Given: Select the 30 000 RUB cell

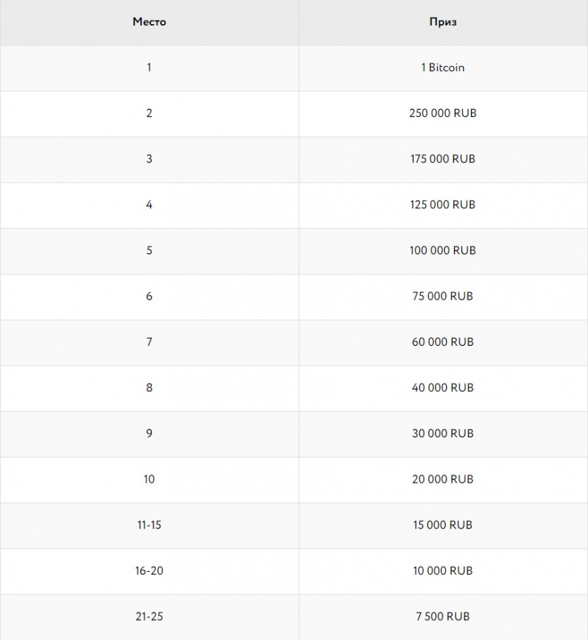Looking at the screenshot, I should 443,433.
